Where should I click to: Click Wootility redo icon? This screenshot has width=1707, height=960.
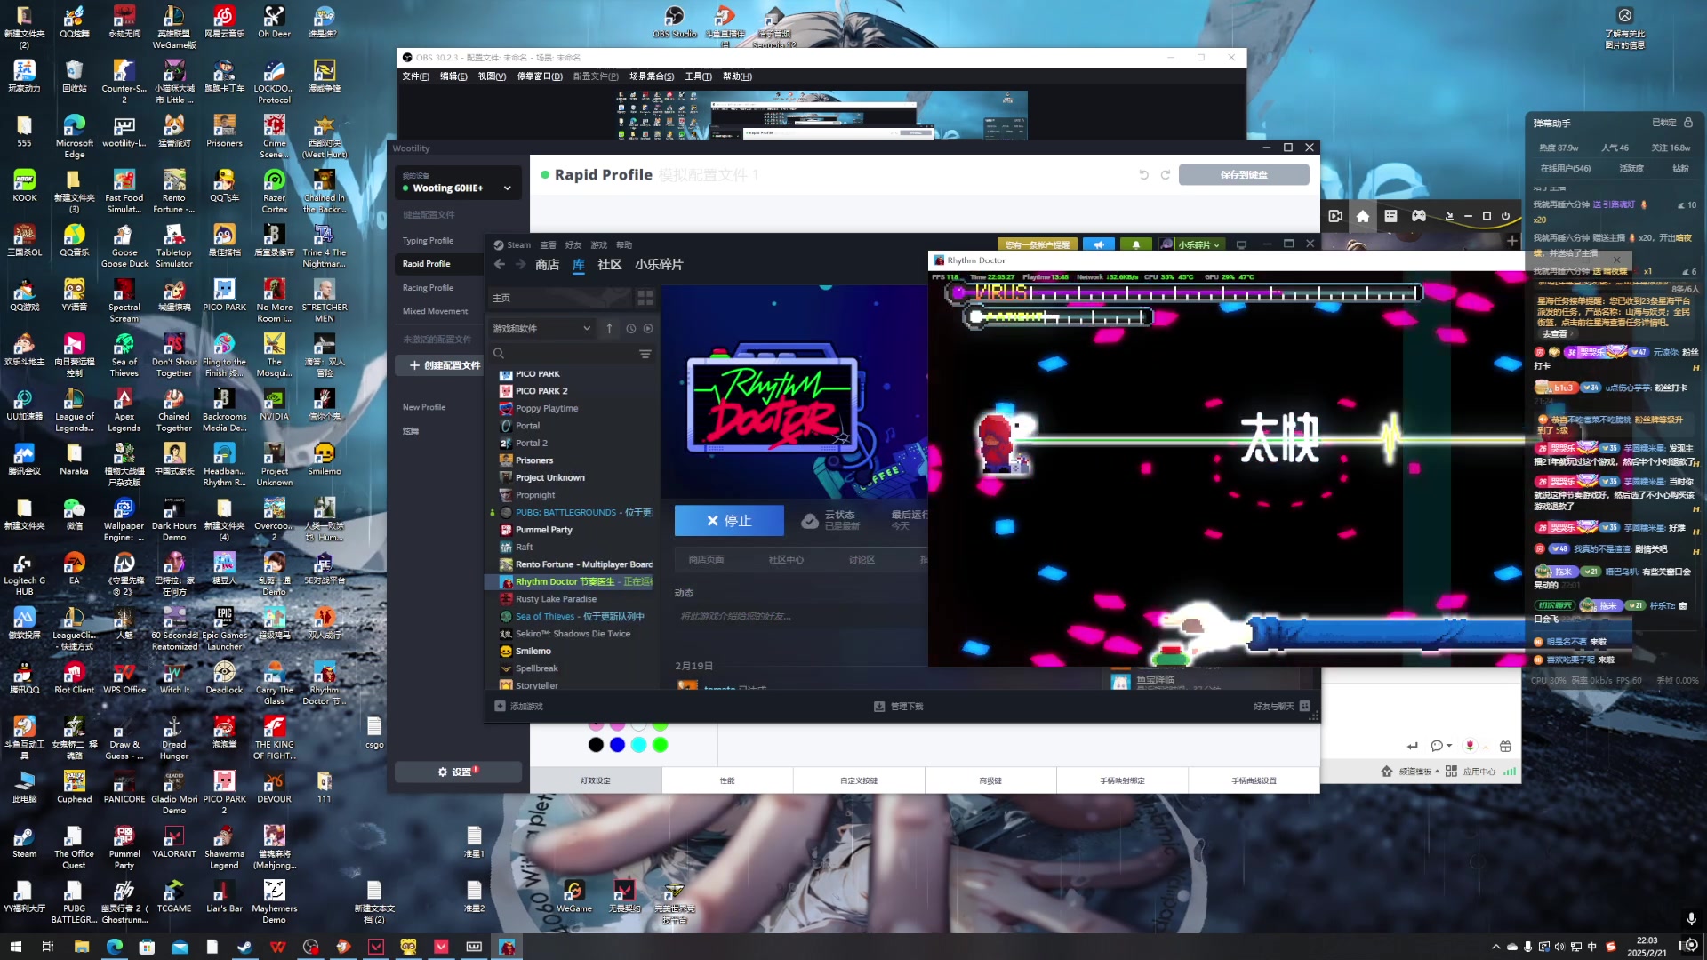(1166, 175)
